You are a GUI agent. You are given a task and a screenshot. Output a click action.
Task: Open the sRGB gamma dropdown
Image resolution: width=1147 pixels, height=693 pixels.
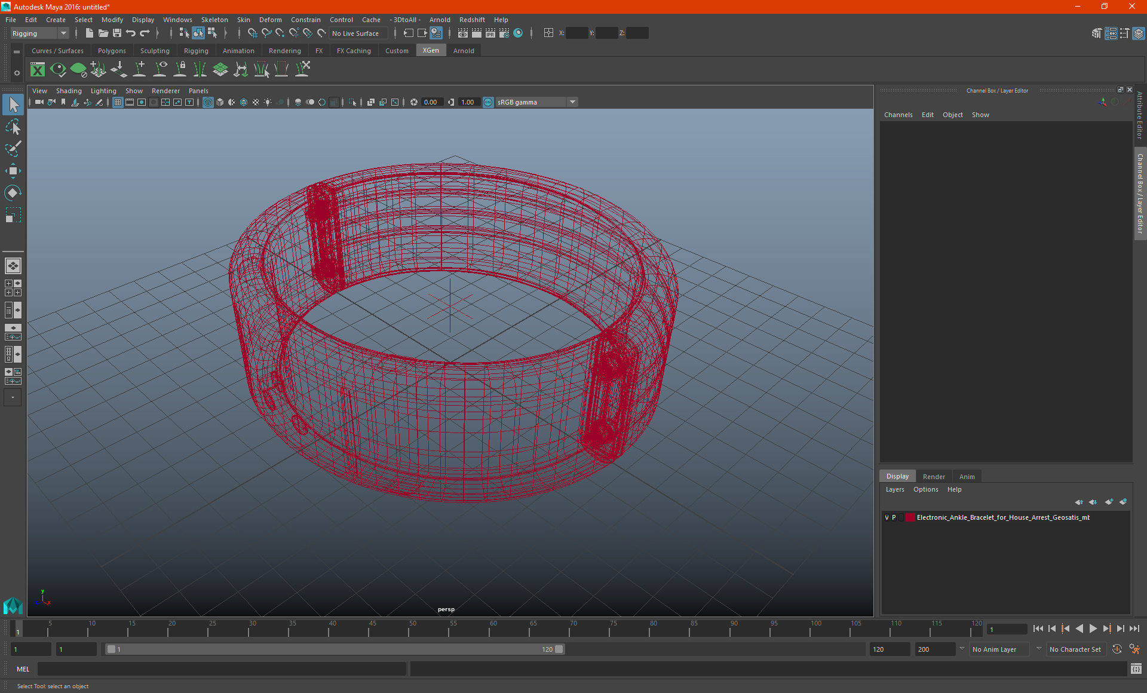[x=536, y=102]
